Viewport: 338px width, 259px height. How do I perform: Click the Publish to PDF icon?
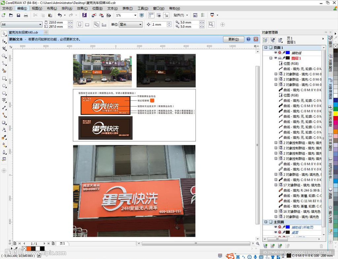pos(109,15)
